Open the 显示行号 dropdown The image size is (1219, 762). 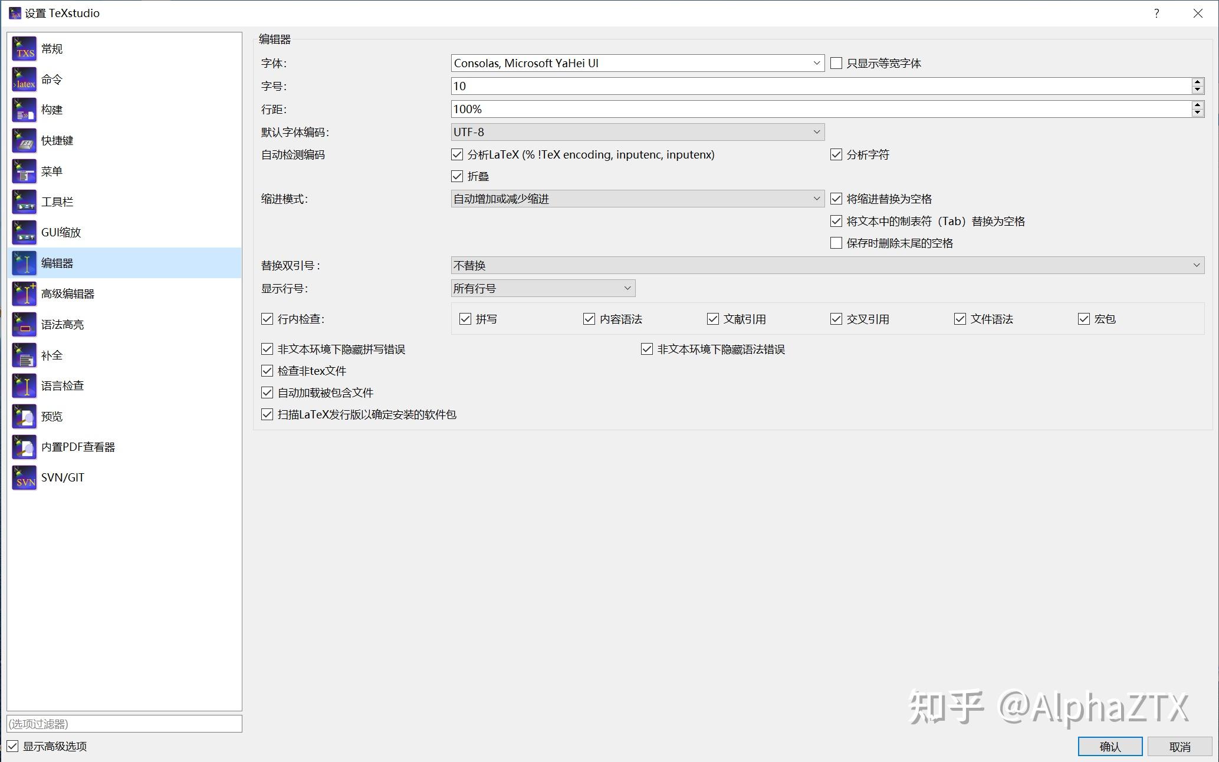(627, 288)
